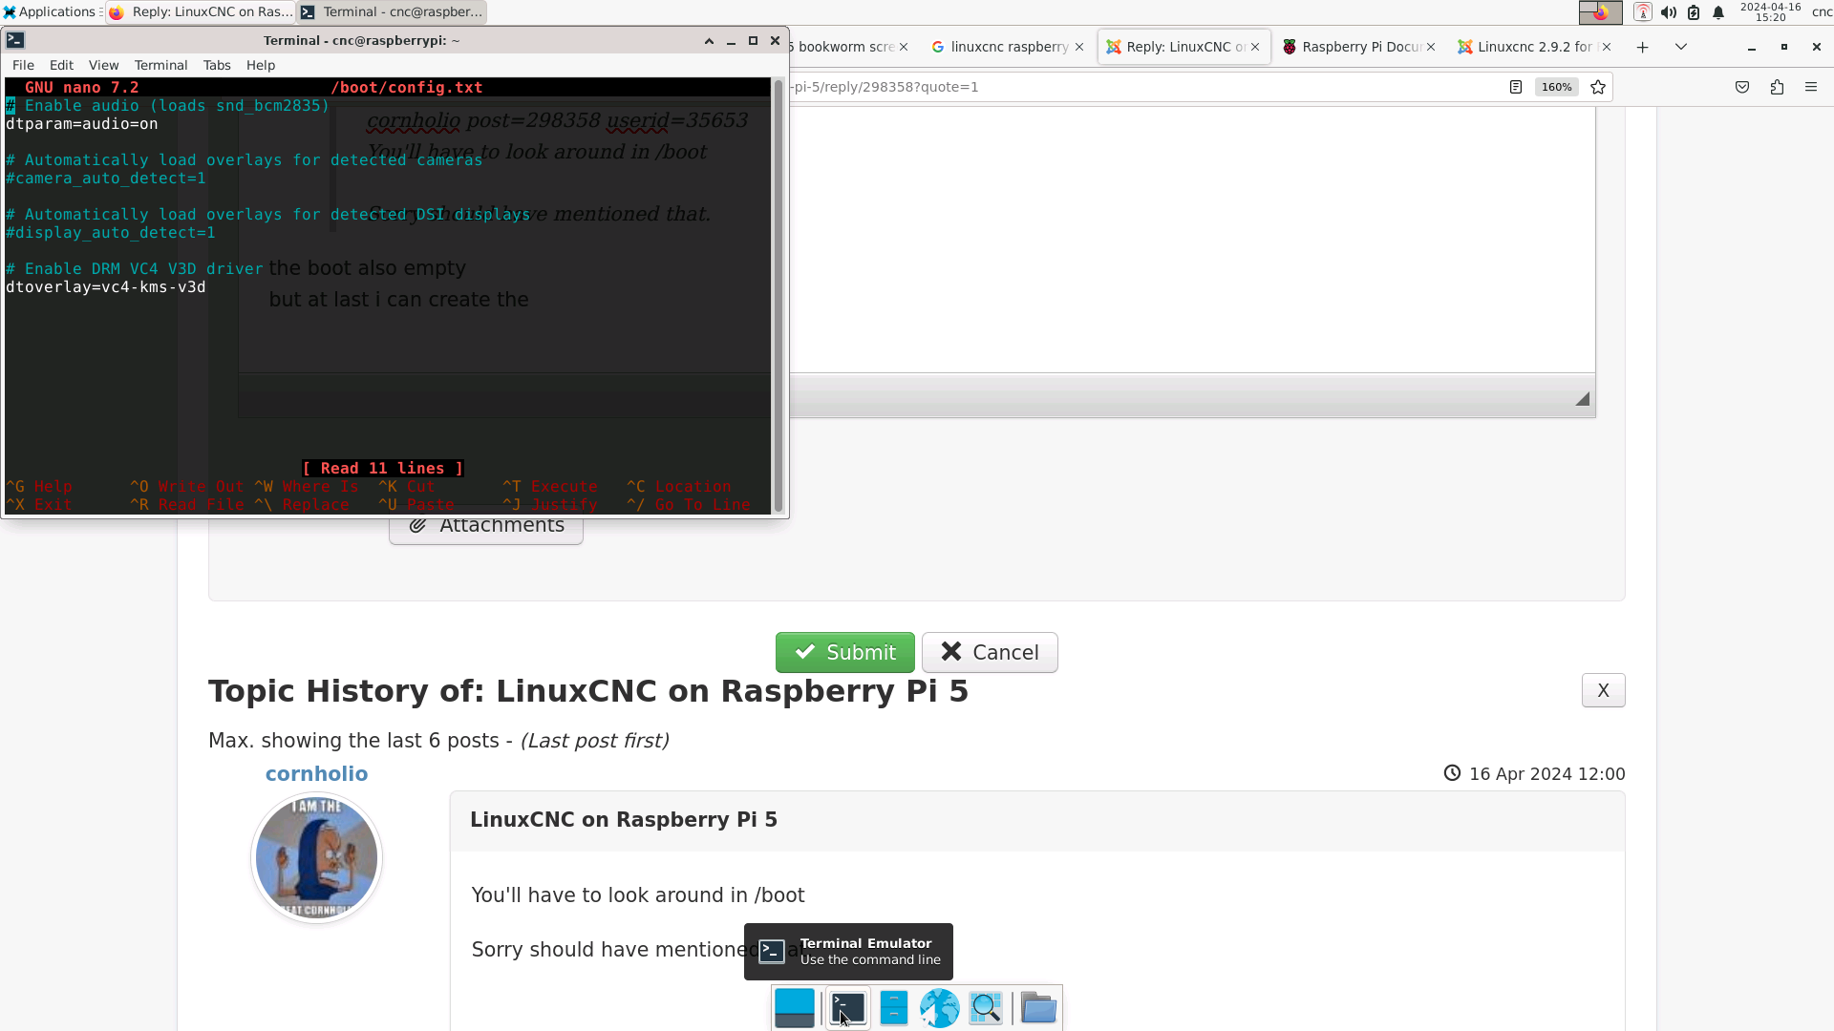
Task: Click the terminal window's roll-up arrow button
Action: [x=709, y=41]
